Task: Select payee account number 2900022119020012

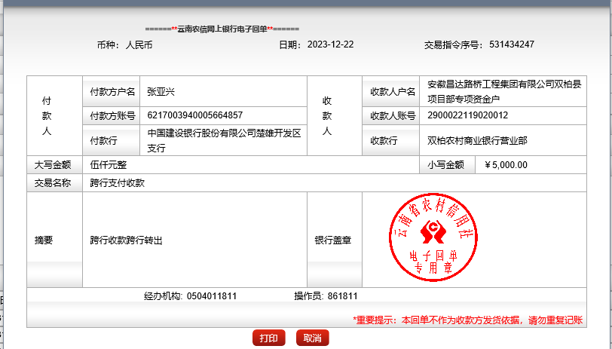Action: click(467, 115)
